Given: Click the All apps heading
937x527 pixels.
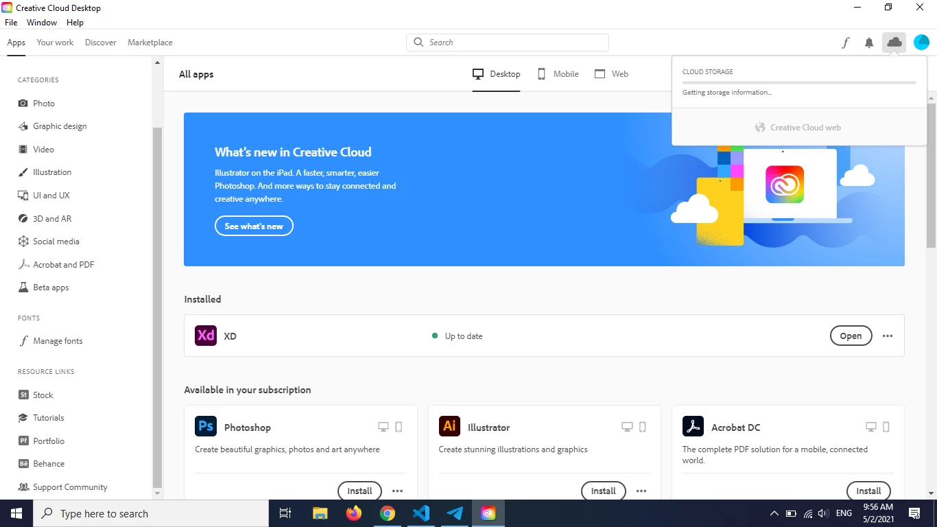Looking at the screenshot, I should coord(196,74).
